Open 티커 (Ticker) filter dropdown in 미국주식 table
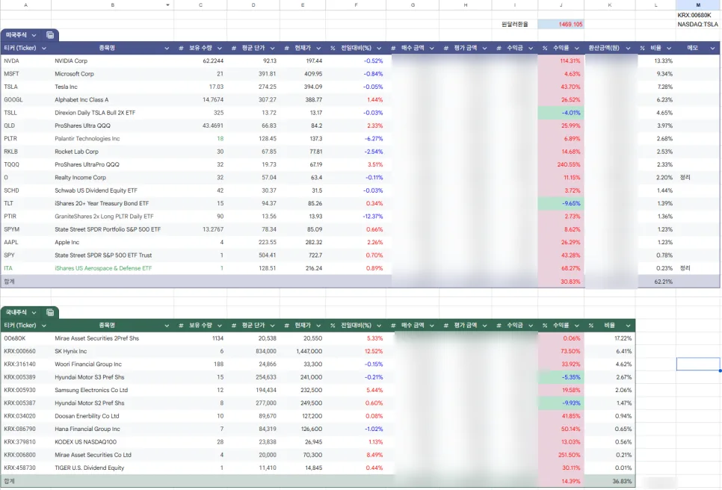 44,49
